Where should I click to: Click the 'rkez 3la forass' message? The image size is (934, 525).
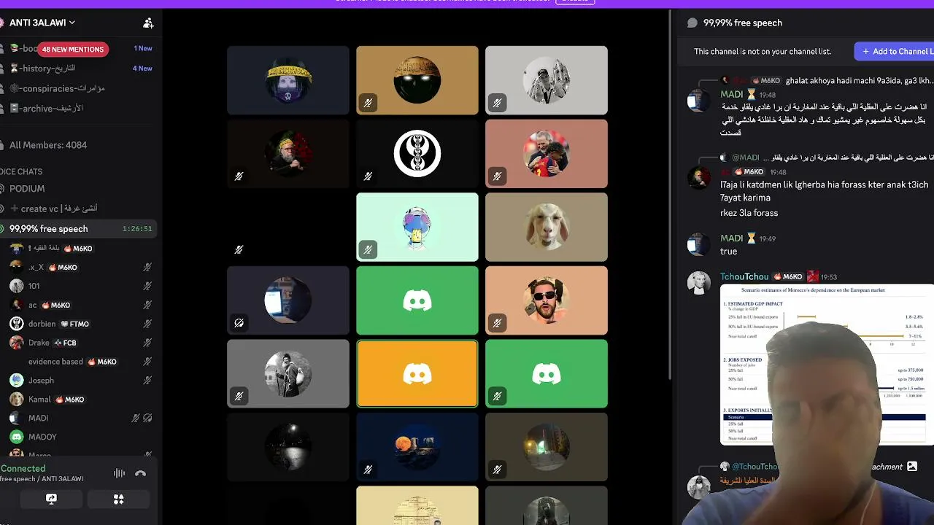pos(749,213)
